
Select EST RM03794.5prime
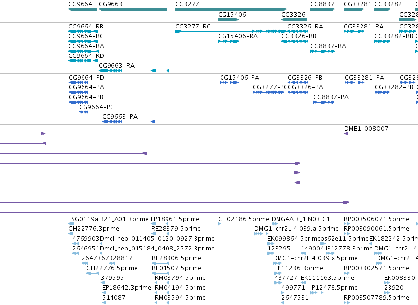[x=180, y=278]
